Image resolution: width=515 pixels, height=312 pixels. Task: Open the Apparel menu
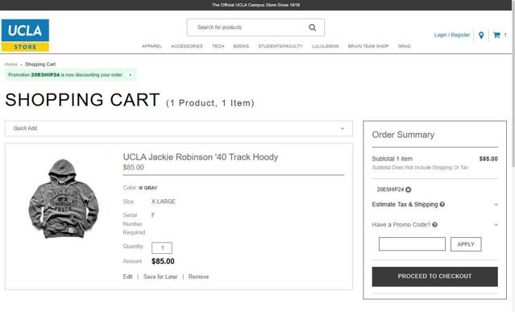pos(152,46)
